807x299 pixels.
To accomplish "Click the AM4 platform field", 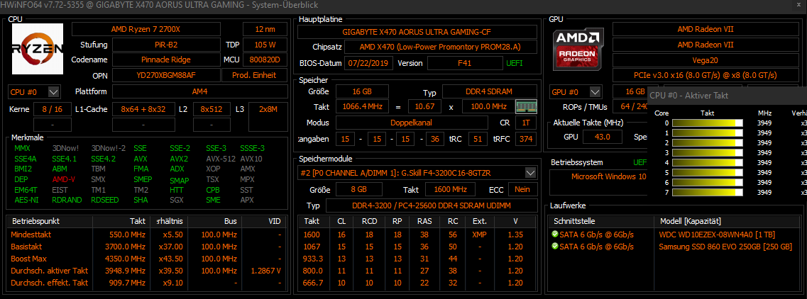I will [x=199, y=92].
